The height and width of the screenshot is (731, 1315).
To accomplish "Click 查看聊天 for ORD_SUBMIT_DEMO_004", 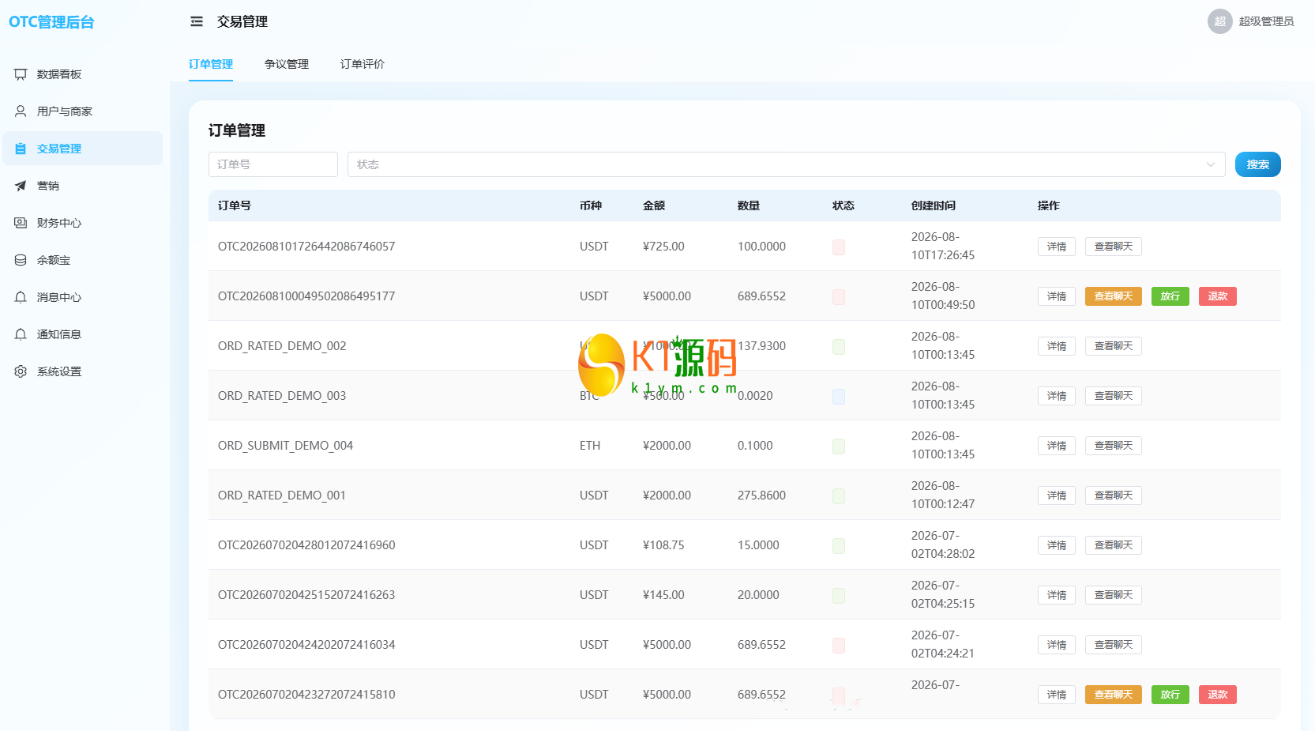I will [x=1114, y=446].
